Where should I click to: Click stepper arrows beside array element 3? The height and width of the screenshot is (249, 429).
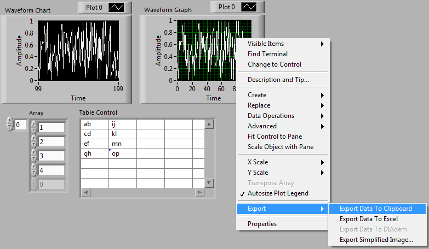[x=33, y=156]
